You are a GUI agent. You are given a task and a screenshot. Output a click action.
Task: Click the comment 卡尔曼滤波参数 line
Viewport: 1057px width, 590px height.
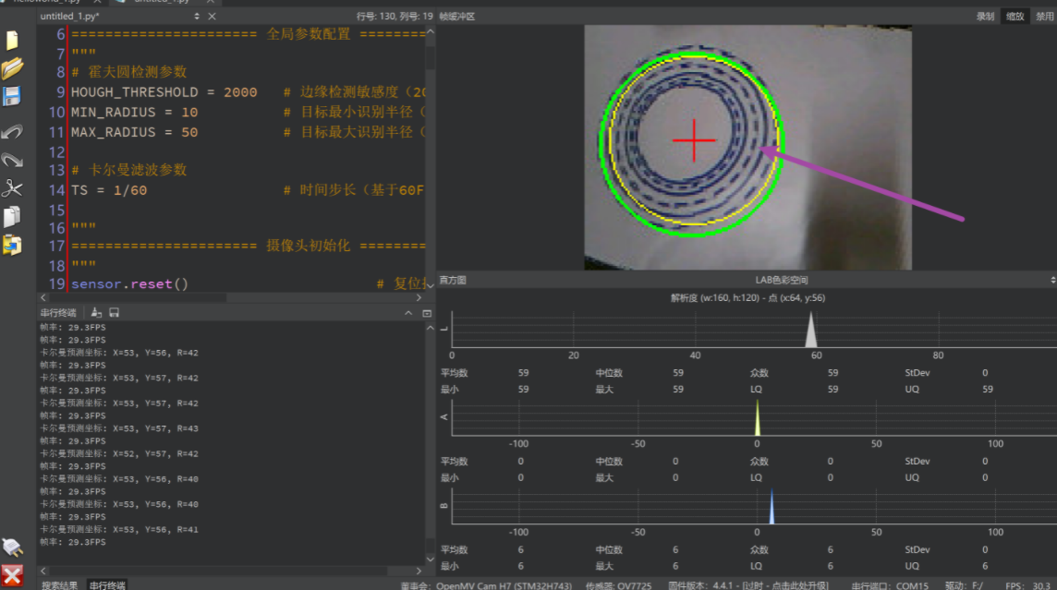(x=128, y=170)
